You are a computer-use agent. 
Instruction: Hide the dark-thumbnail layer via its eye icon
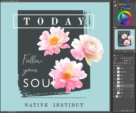114,89
